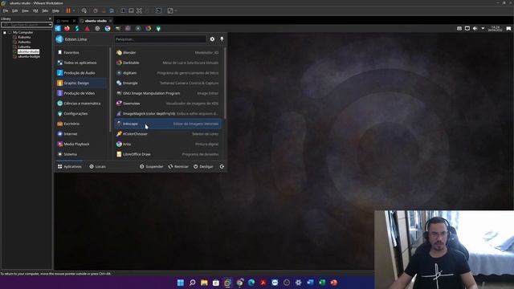Image resolution: width=514 pixels, height=289 pixels.
Task: Close the Library panel
Action: [x=50, y=18]
